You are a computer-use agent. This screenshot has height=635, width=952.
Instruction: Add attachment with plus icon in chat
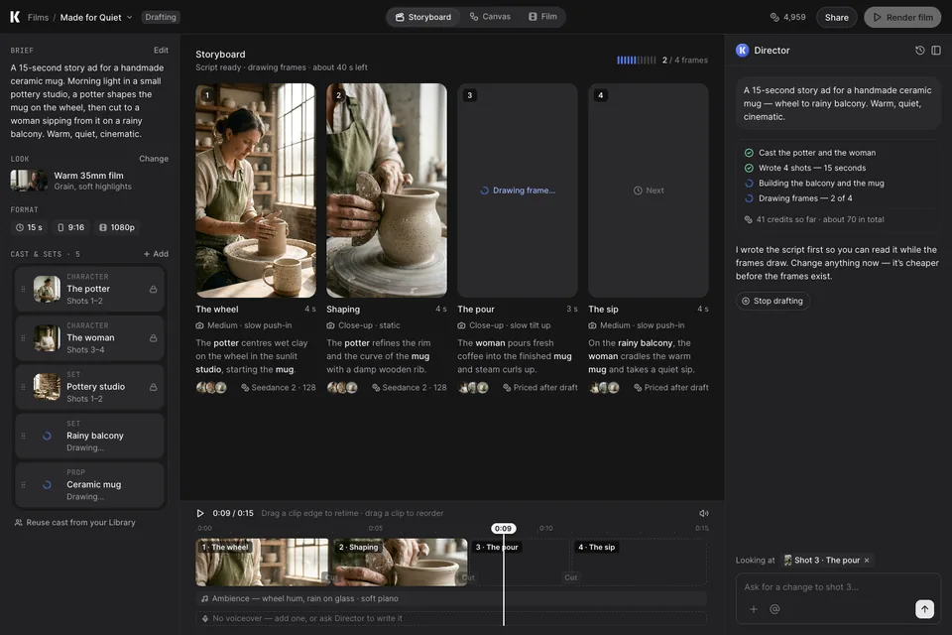(x=754, y=609)
